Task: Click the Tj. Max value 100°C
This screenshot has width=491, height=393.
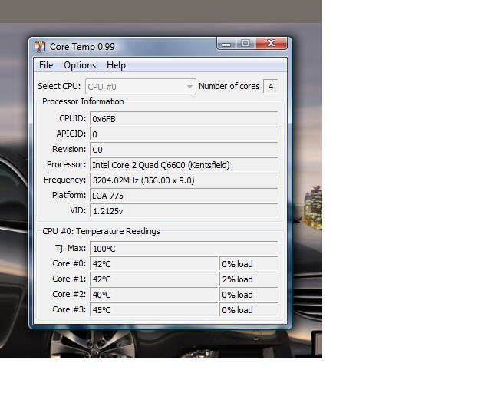Action: click(x=184, y=249)
